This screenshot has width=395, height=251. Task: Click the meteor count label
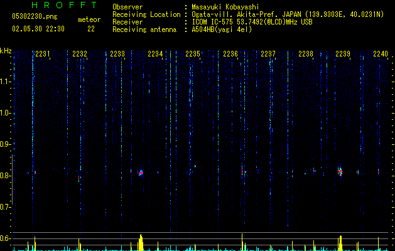tap(89, 19)
